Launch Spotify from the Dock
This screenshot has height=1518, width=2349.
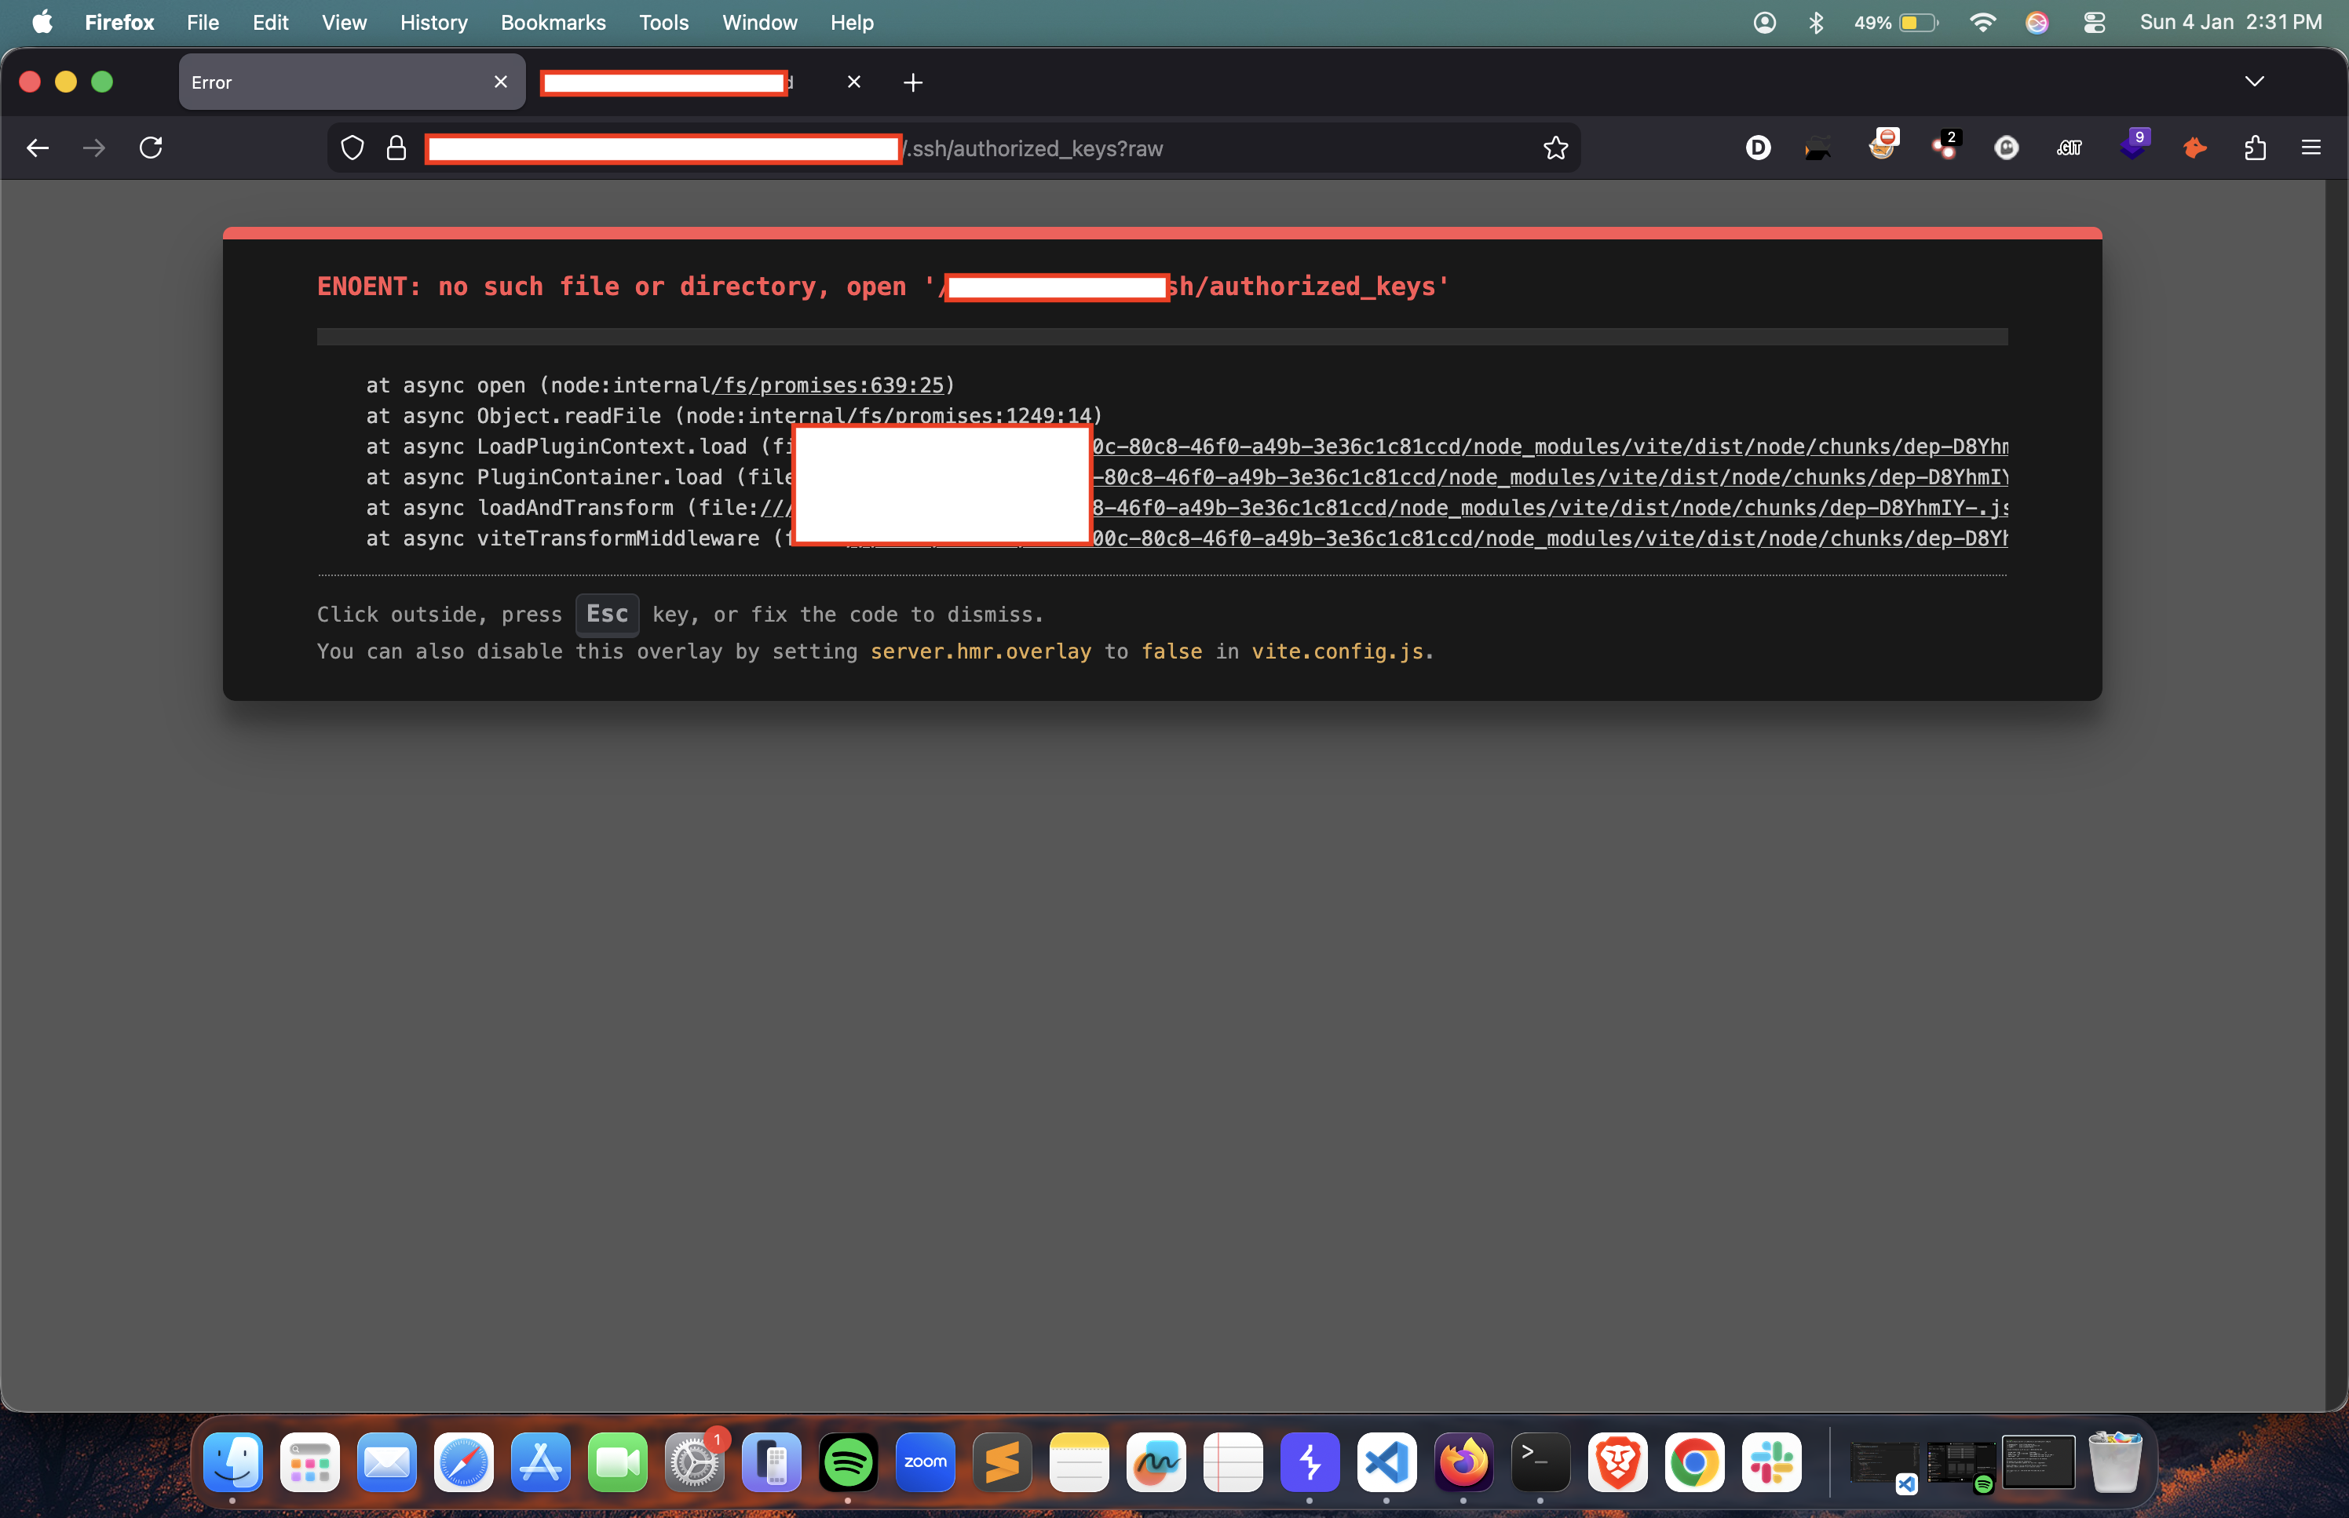coord(848,1461)
